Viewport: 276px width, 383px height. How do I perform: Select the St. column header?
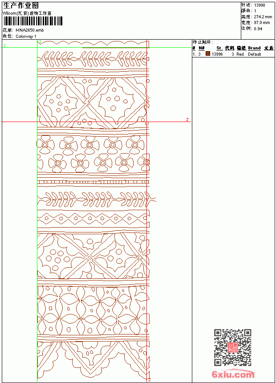click(x=219, y=48)
